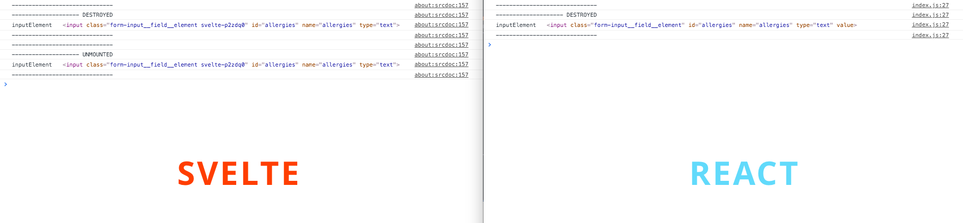
Task: Click the inputElement label in React console
Action: click(x=516, y=25)
